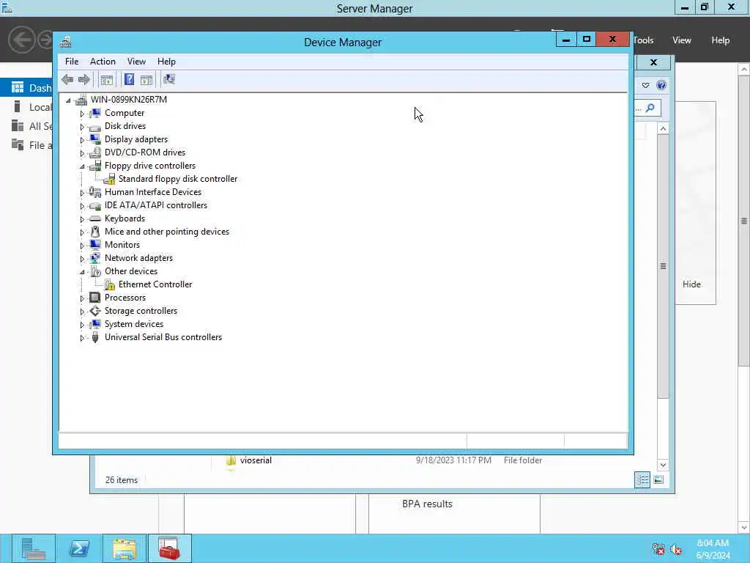Screen dimensions: 750x563
Task: Switch Explorer to details view icon
Action: point(642,479)
